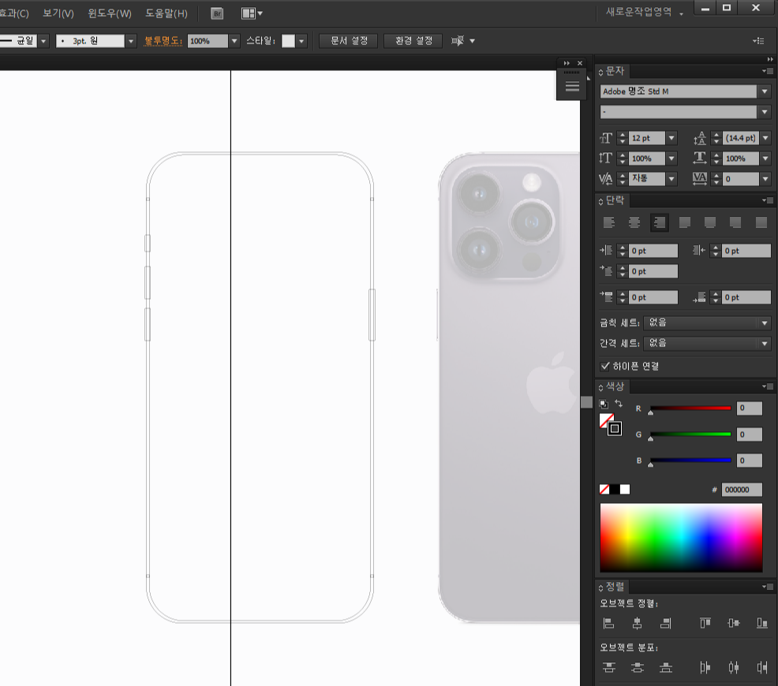Click the align-to-selection icon in the control bar

457,41
